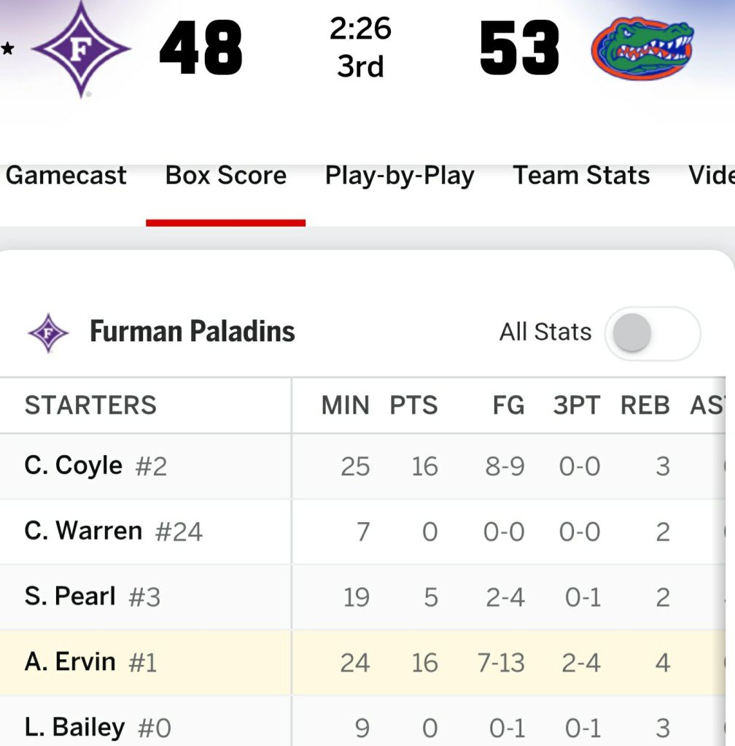735x746 pixels.
Task: Tap the MIN column header
Action: pyautogui.click(x=346, y=405)
